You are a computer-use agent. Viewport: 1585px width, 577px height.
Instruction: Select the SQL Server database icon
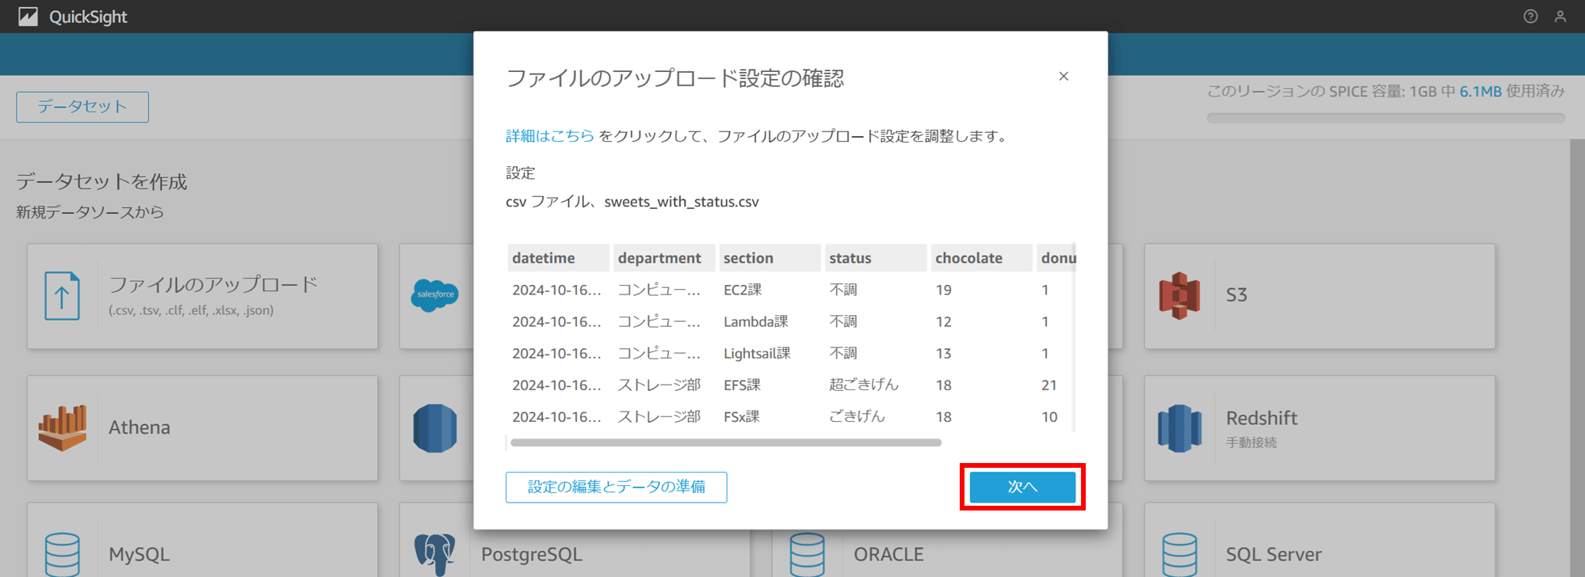click(1179, 554)
